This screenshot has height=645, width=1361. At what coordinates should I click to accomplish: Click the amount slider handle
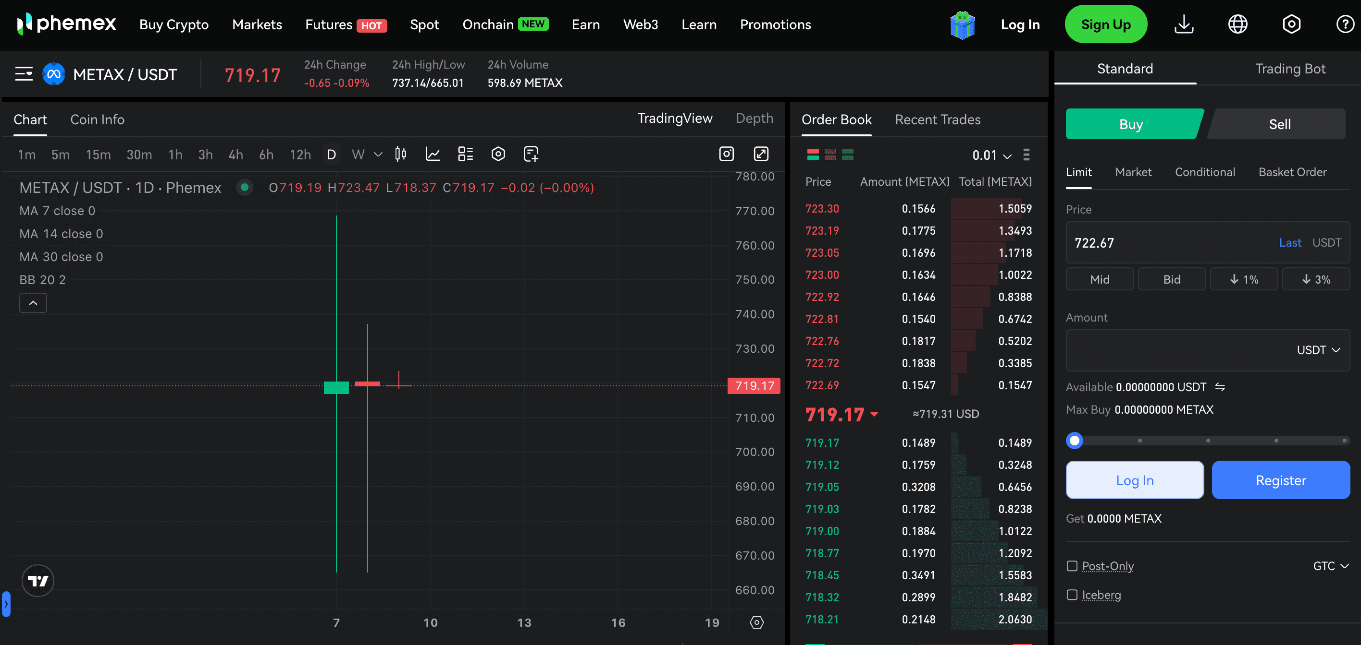click(1074, 441)
